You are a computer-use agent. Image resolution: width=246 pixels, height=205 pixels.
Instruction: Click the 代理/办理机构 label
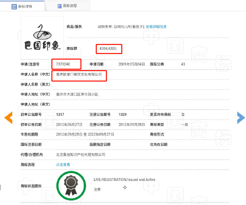[x=32, y=154]
